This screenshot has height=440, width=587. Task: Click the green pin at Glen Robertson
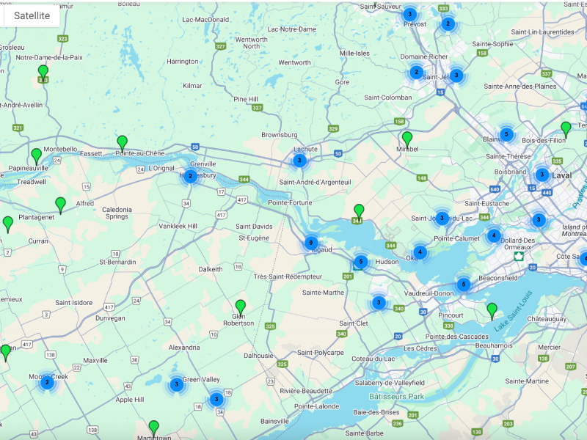[x=241, y=306]
